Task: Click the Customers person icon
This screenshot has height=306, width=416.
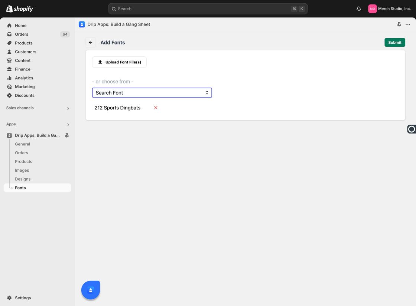Action: point(9,52)
